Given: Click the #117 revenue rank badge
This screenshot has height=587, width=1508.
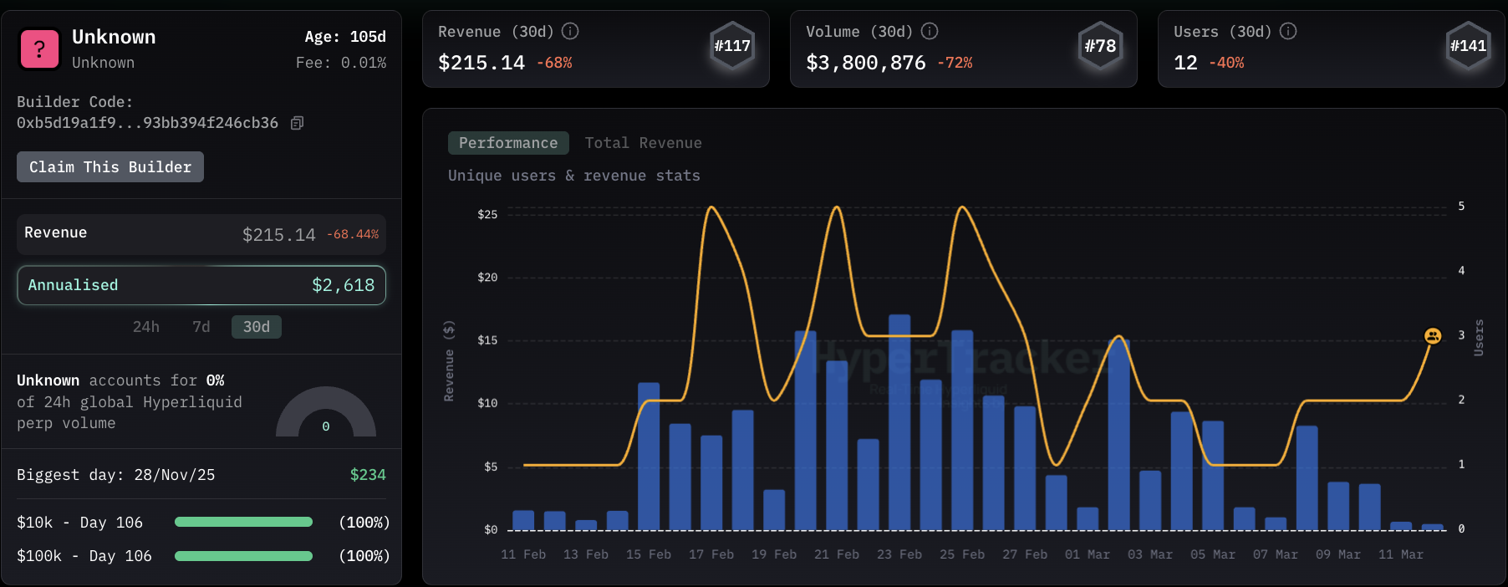Looking at the screenshot, I should pos(732,46).
